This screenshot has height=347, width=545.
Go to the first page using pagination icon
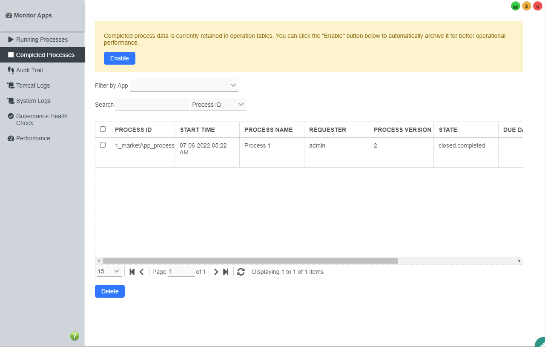click(132, 272)
